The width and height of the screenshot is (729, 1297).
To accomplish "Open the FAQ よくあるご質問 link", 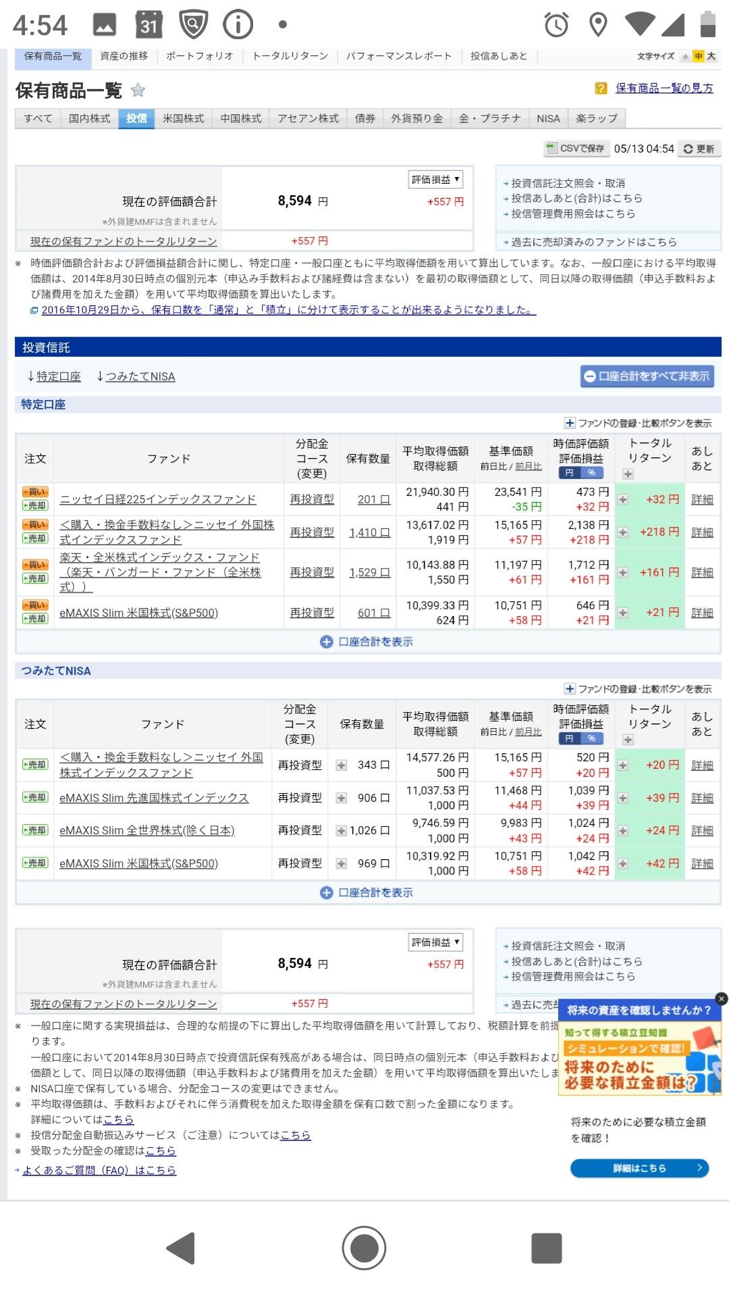I will pos(99,1170).
